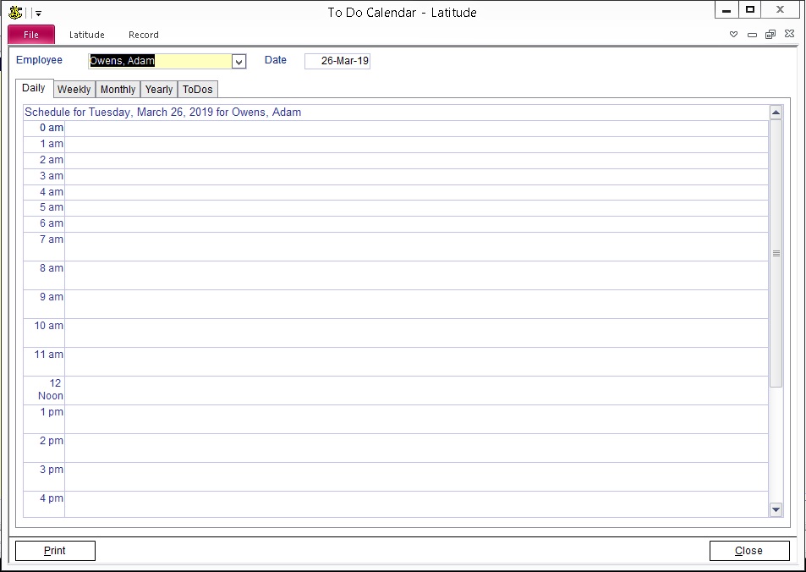This screenshot has width=806, height=572.
Task: Click the scroll up arrow in schedule
Action: coord(776,113)
